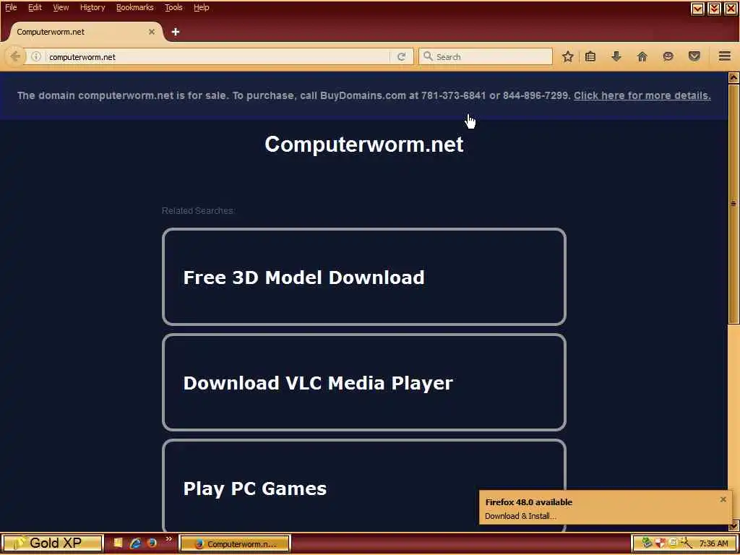Click the Computerworm.net page heading
Viewport: 740px width, 555px height.
coord(364,144)
